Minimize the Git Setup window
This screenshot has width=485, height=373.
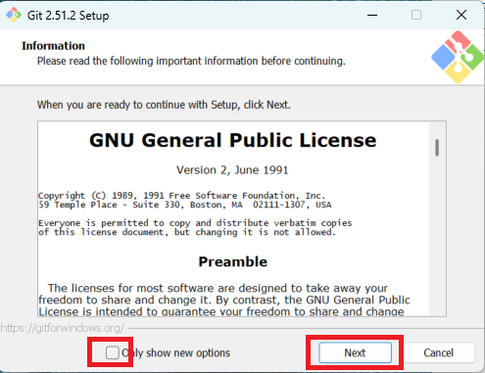[x=372, y=15]
